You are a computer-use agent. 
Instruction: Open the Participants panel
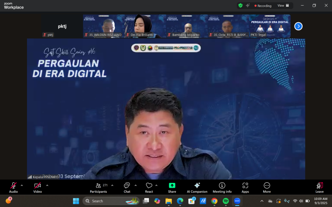click(98, 187)
